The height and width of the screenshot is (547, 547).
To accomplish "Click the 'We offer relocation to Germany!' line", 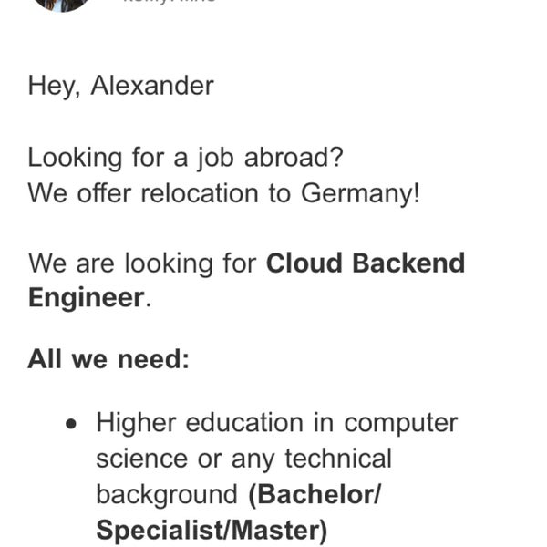I will click(x=223, y=193).
